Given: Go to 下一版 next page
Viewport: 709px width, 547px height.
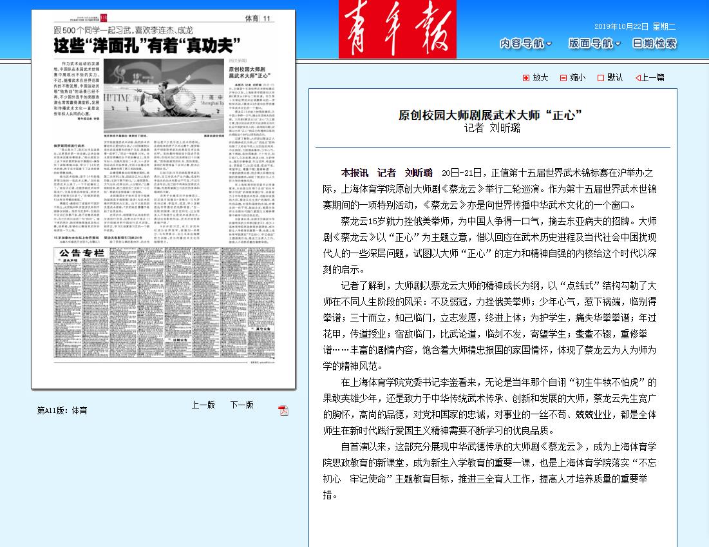Looking at the screenshot, I should pyautogui.click(x=242, y=405).
